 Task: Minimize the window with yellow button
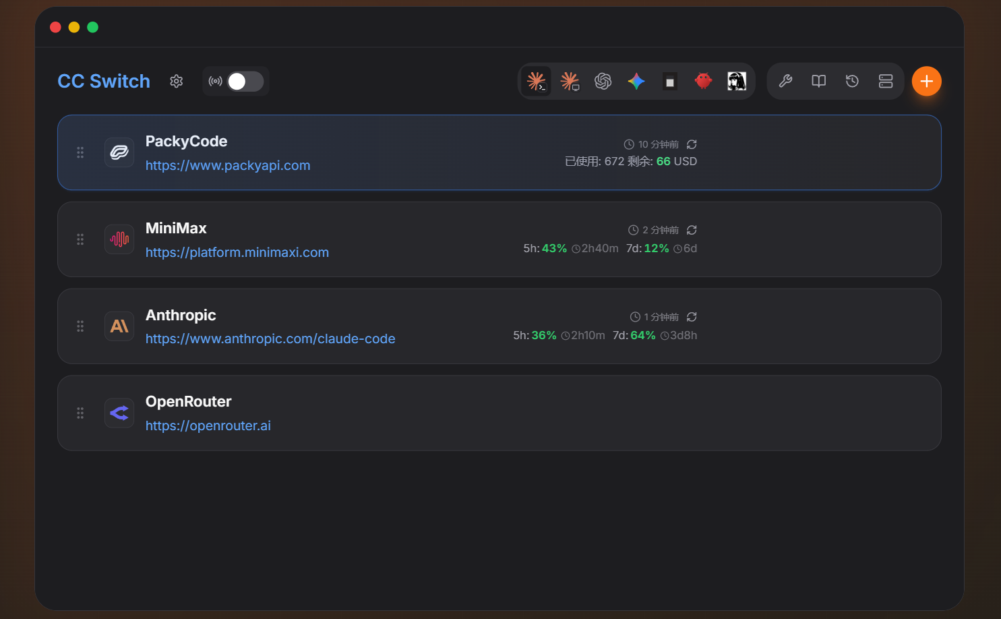[74, 27]
